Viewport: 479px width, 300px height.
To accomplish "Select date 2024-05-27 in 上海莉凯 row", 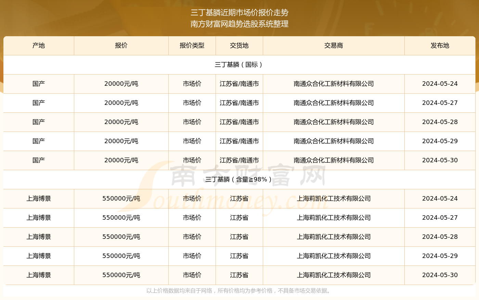I will 440,218.
